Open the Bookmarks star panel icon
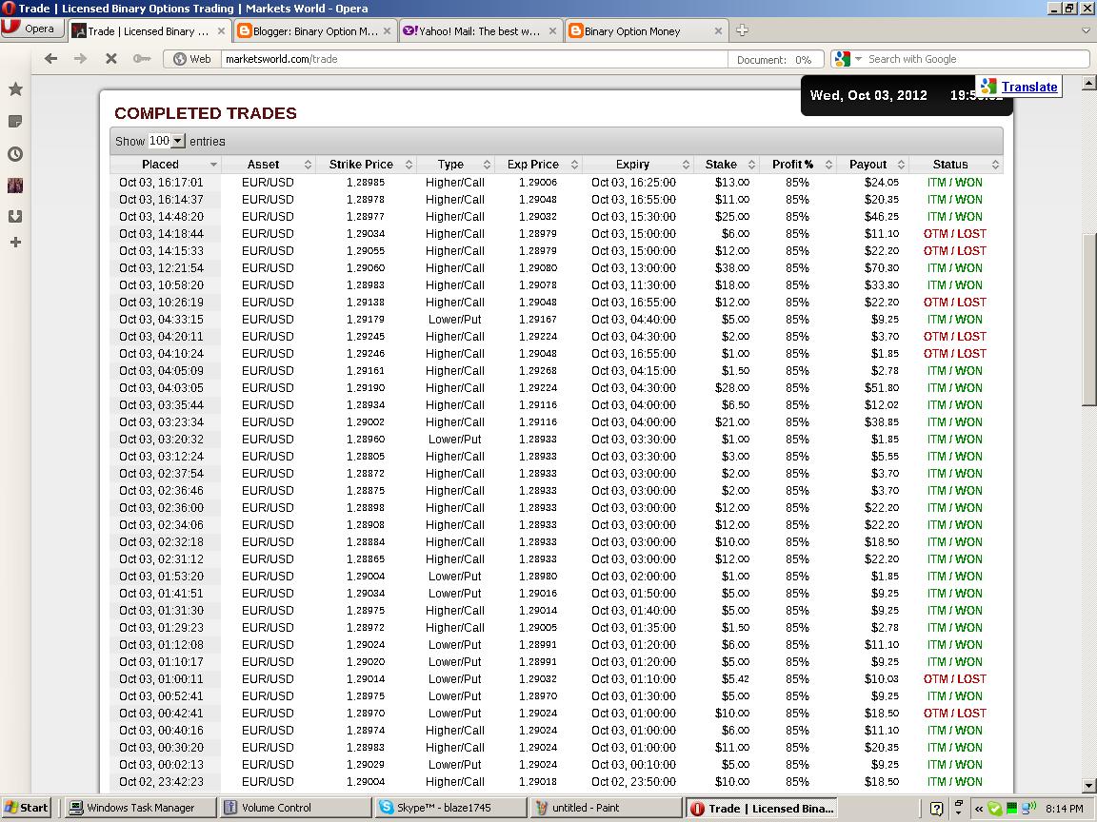 [x=15, y=88]
